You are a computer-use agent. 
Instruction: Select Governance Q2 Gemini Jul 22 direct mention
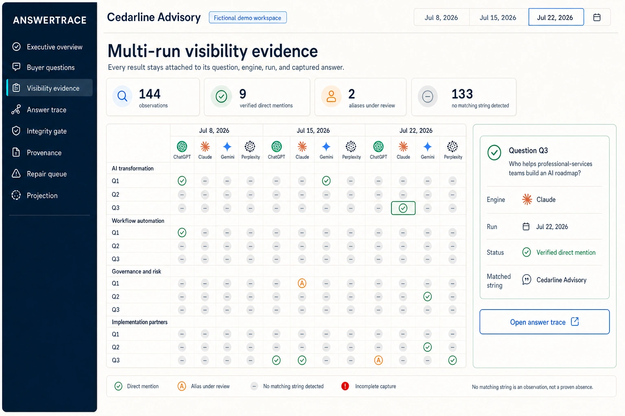point(427,297)
